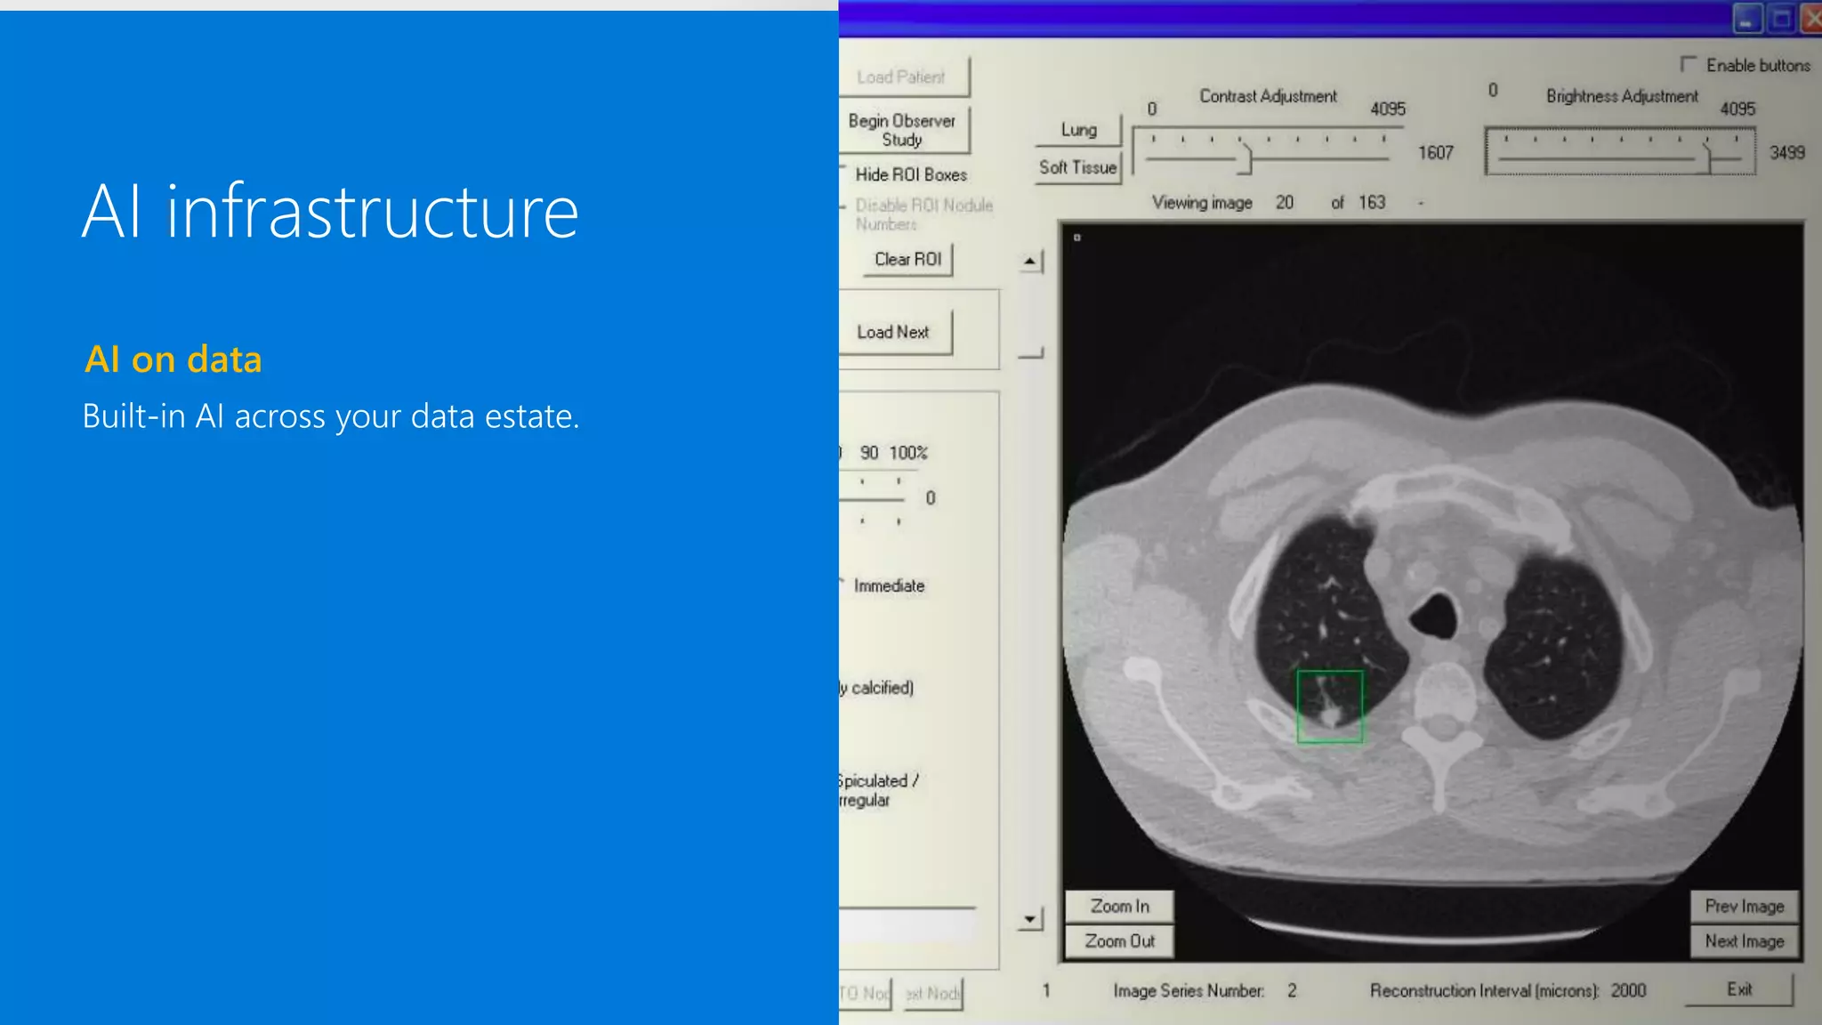Click the Clear ROI button

coord(907,259)
